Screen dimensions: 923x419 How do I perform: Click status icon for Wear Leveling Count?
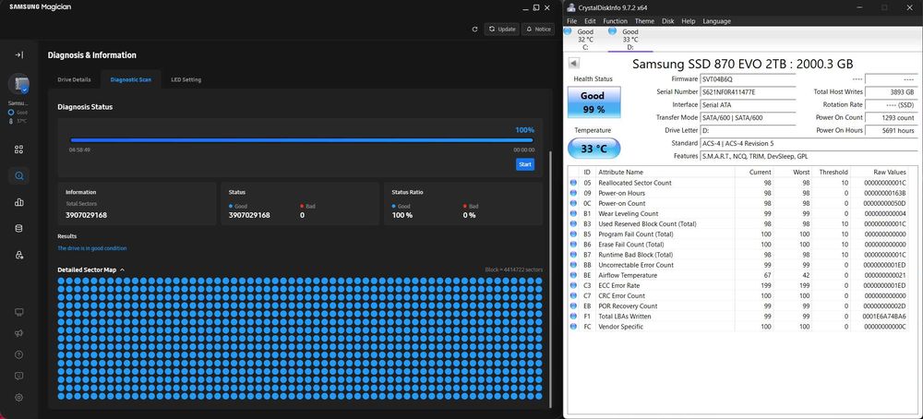[573, 213]
